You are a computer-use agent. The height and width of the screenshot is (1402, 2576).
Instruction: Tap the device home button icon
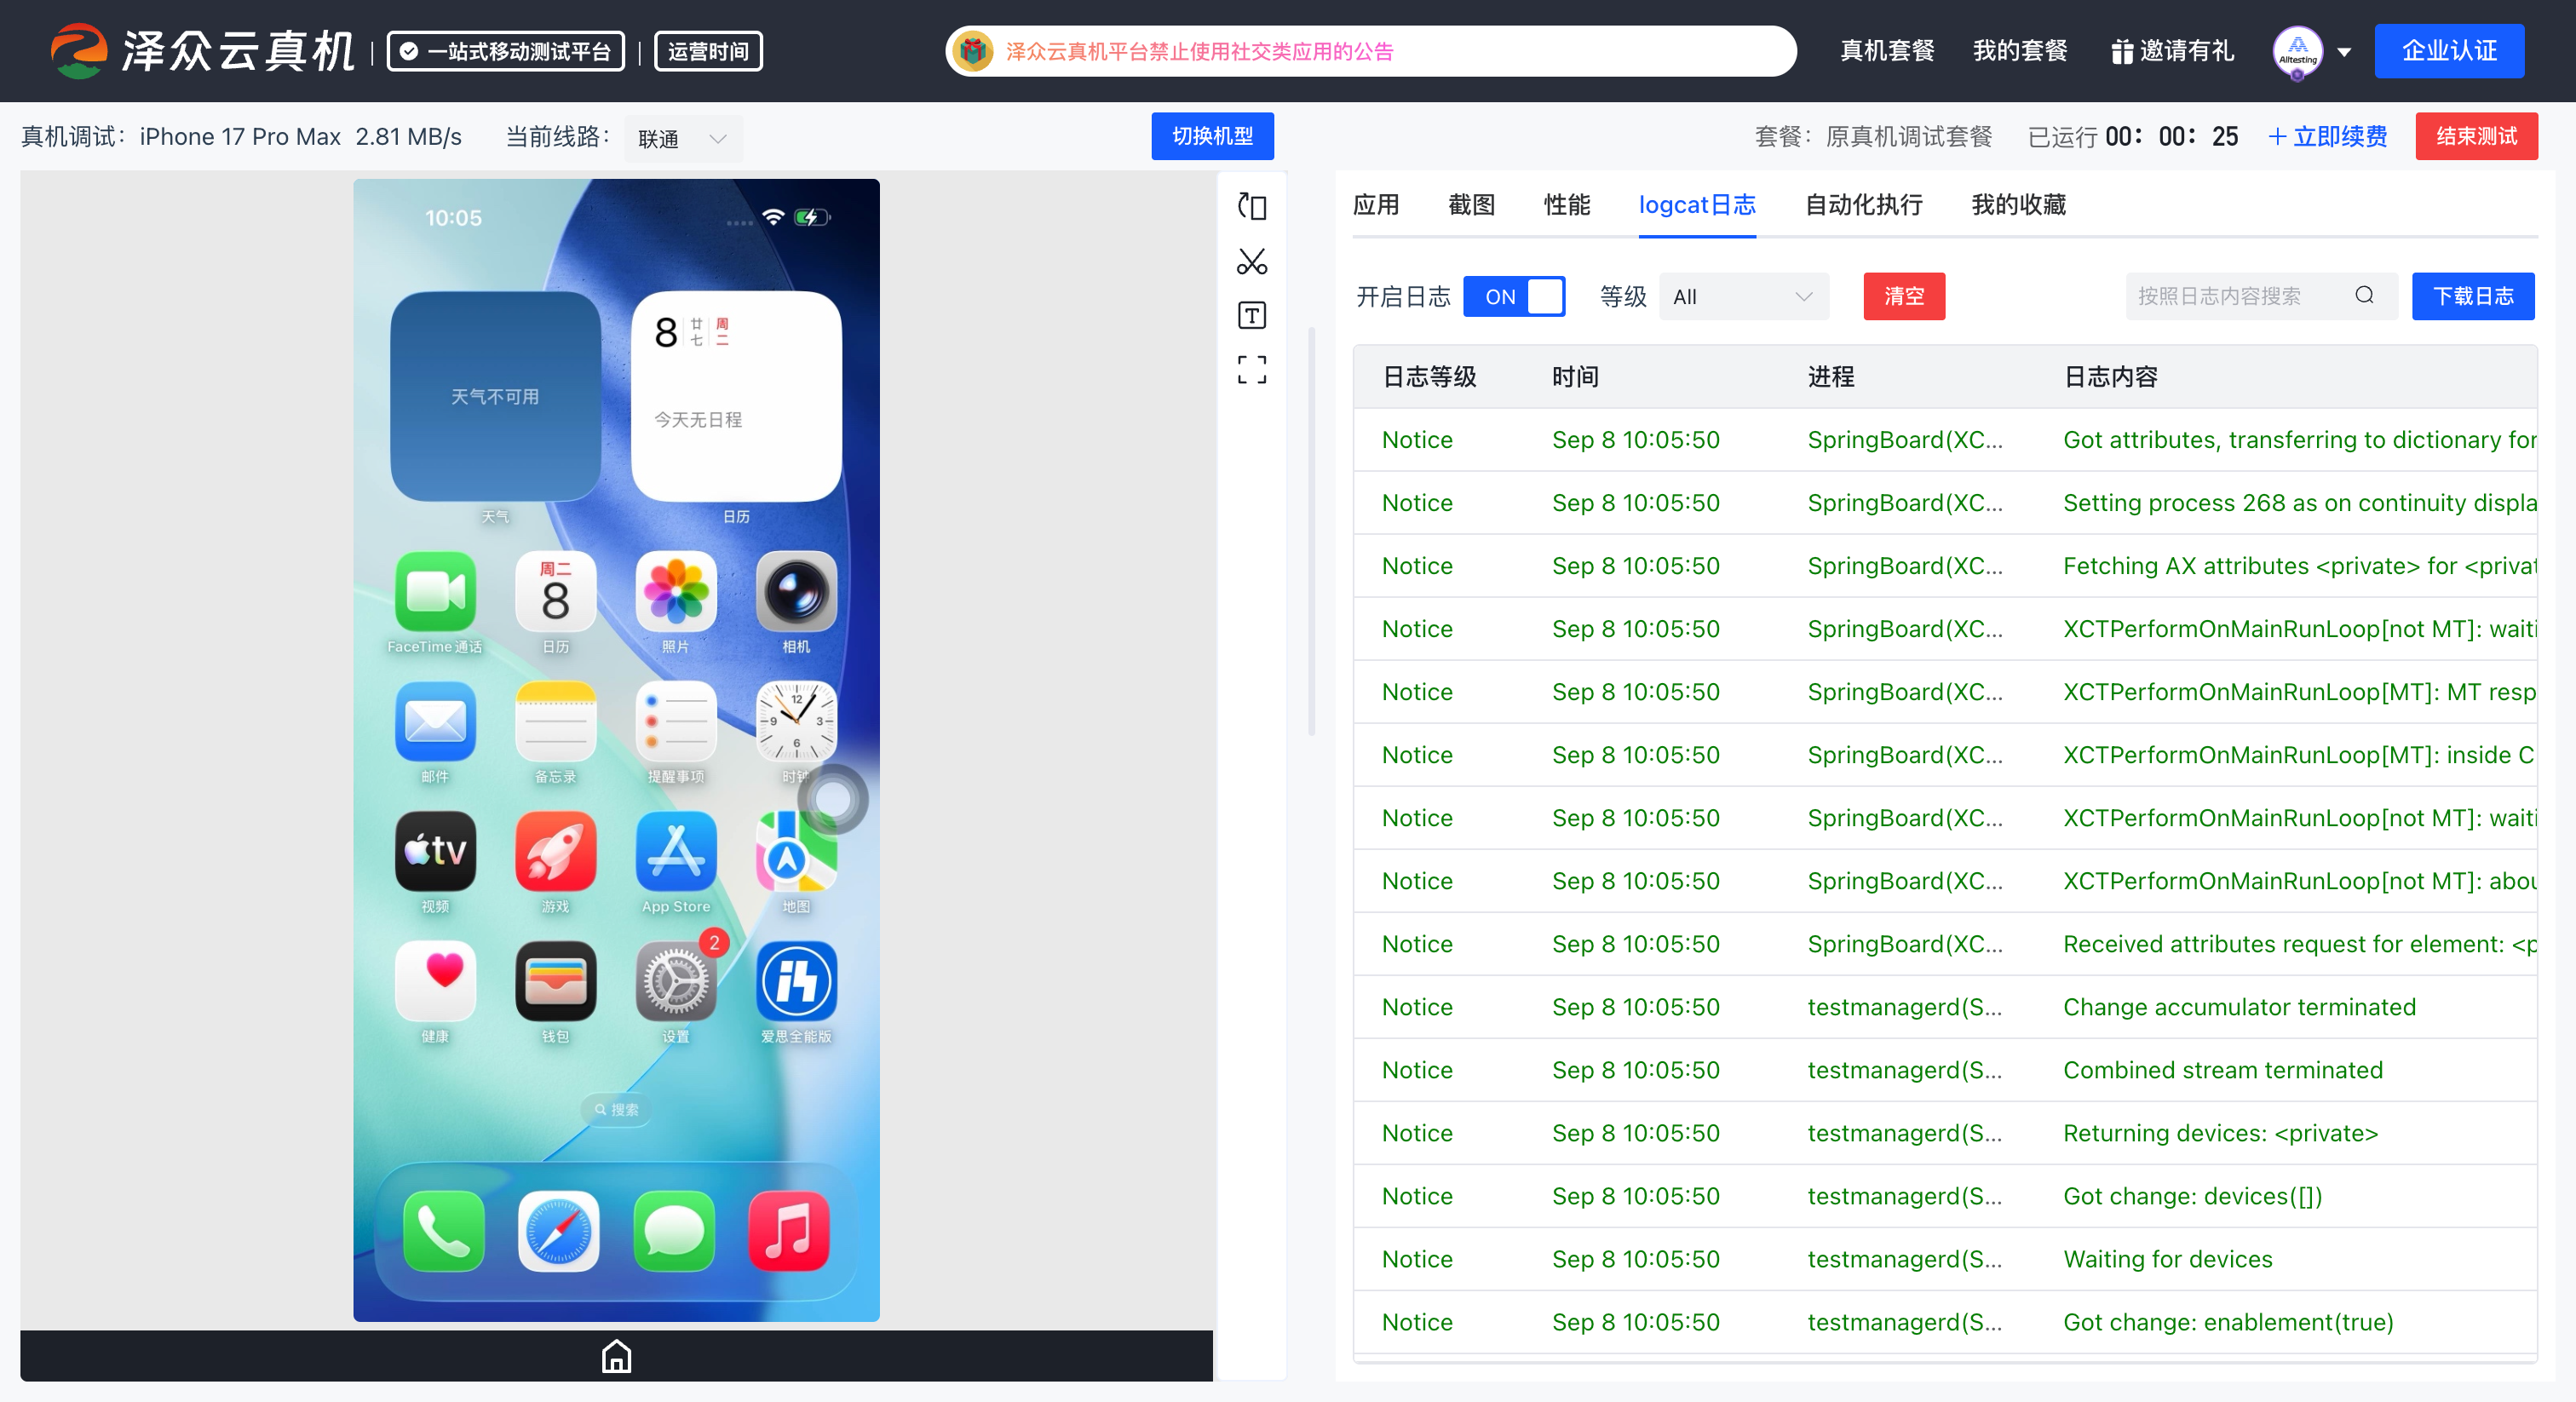pos(616,1356)
